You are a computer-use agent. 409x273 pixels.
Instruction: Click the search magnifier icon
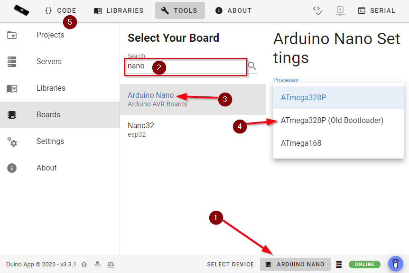point(252,66)
